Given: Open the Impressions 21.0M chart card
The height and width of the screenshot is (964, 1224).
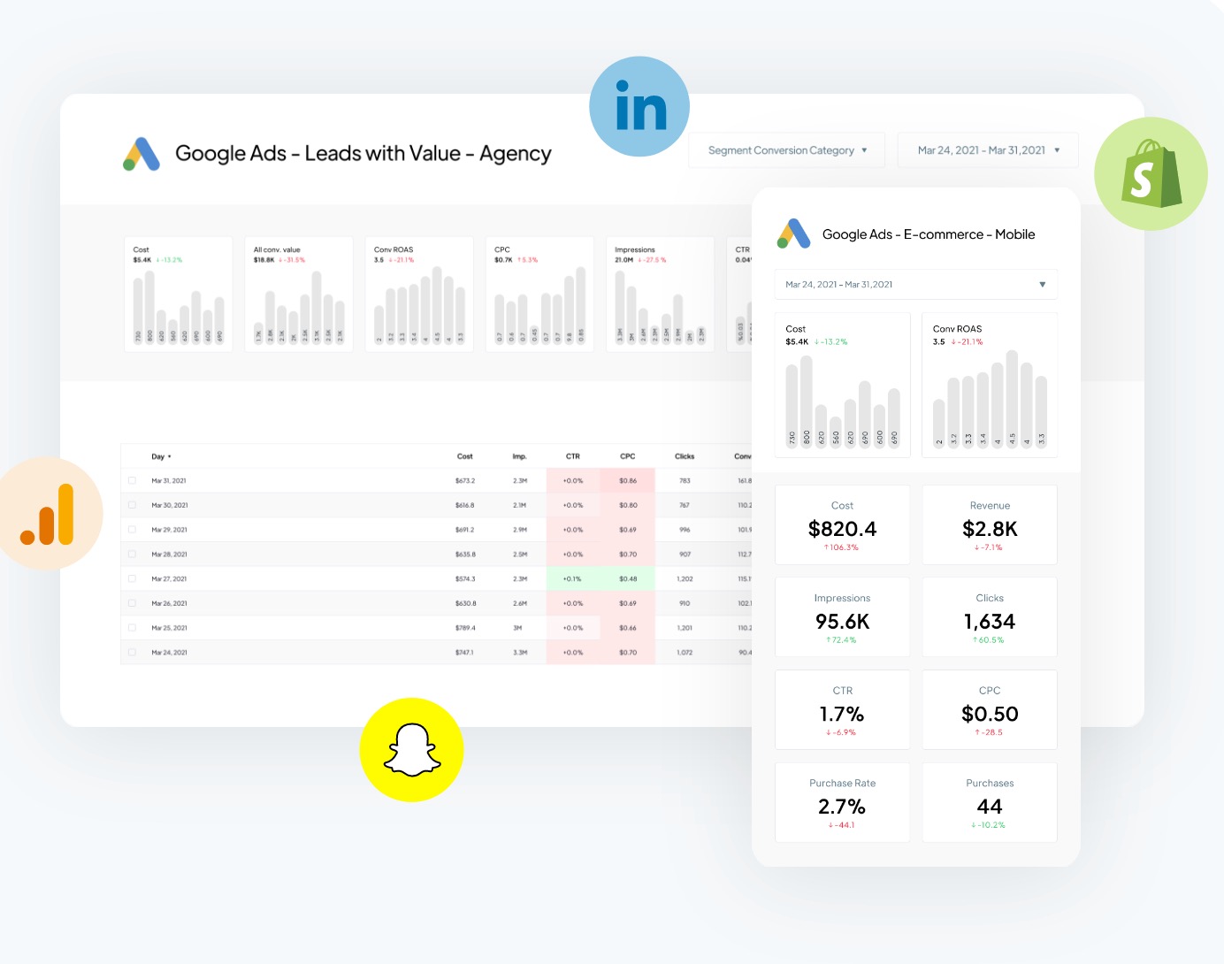Looking at the screenshot, I should click(660, 295).
